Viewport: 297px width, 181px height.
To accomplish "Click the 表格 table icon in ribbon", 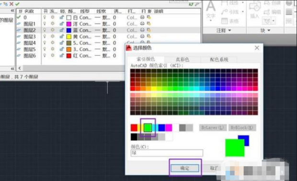I will [x=224, y=21].
